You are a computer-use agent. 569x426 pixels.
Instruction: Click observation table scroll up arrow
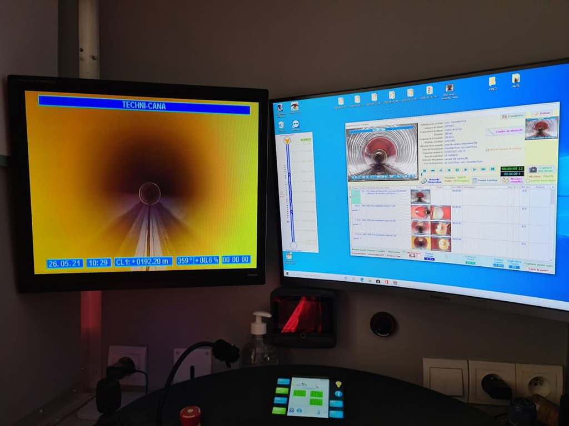[553, 187]
